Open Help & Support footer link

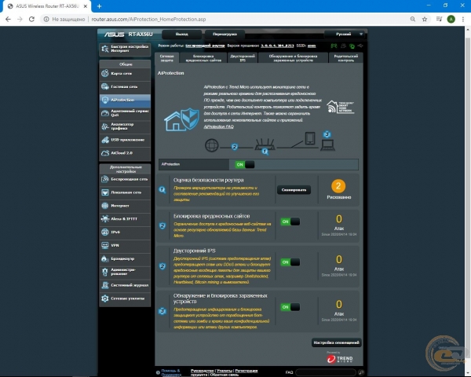click(x=170, y=372)
